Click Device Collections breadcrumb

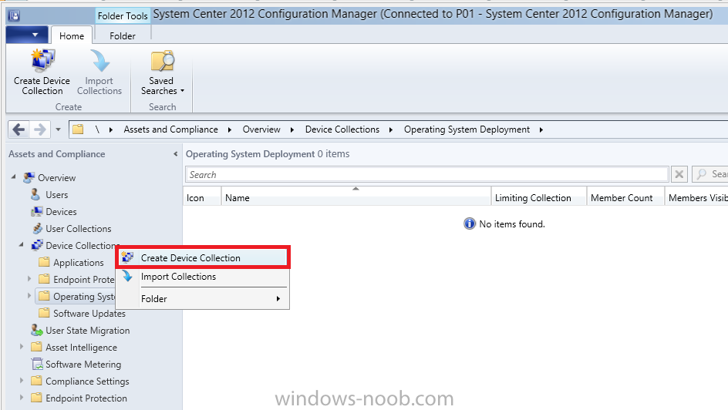tap(342, 129)
